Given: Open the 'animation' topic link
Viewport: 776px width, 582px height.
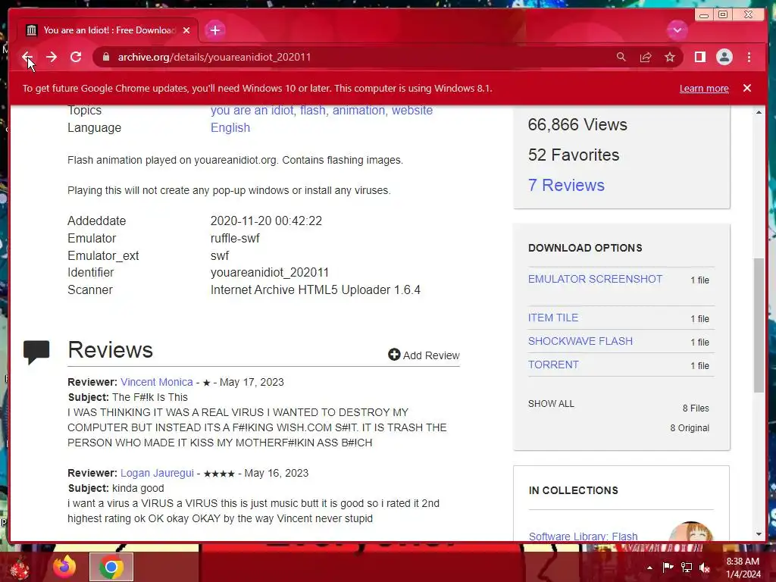Looking at the screenshot, I should point(358,110).
